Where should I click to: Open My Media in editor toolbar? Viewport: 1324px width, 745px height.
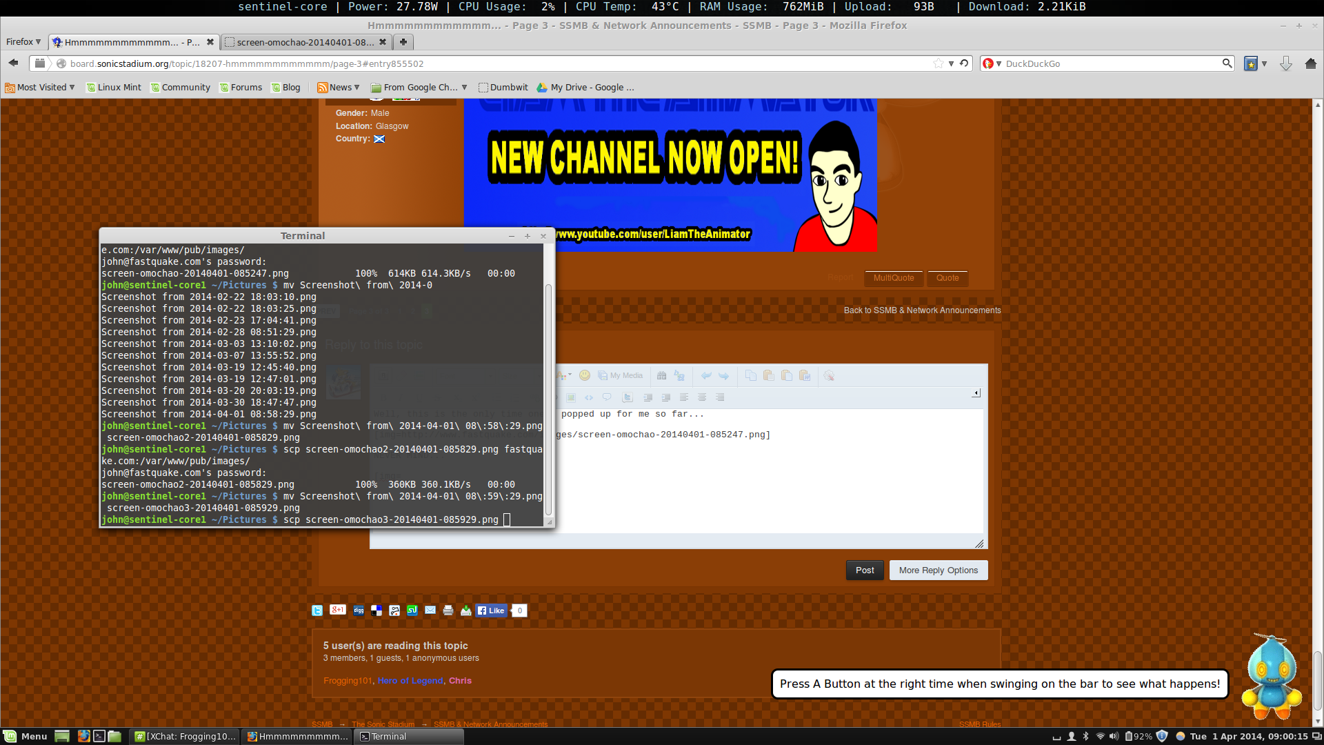[x=620, y=376]
